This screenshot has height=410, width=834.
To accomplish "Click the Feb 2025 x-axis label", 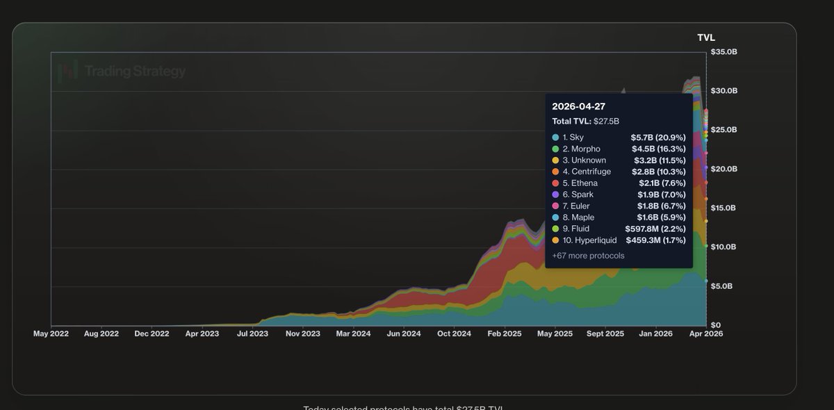I will coord(504,334).
